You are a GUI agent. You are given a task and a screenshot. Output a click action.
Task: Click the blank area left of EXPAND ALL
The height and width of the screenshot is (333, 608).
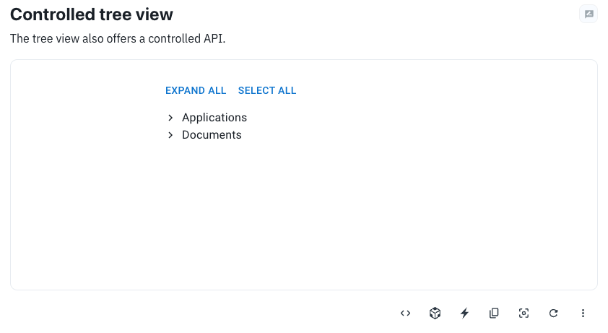click(x=87, y=91)
